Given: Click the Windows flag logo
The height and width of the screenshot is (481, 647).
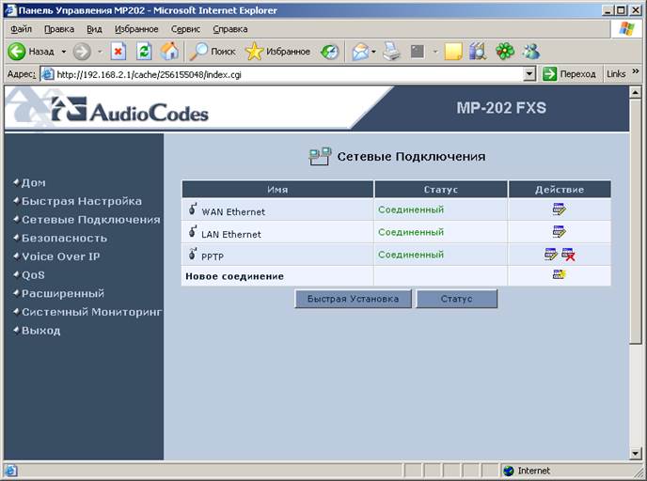Looking at the screenshot, I should pos(626,29).
